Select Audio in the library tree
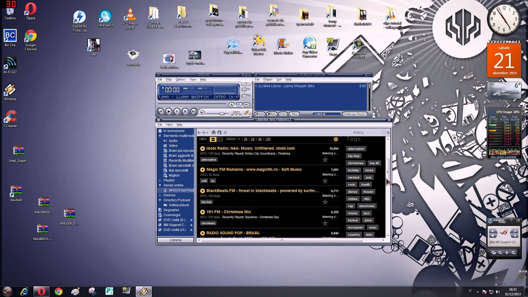 tap(173, 141)
